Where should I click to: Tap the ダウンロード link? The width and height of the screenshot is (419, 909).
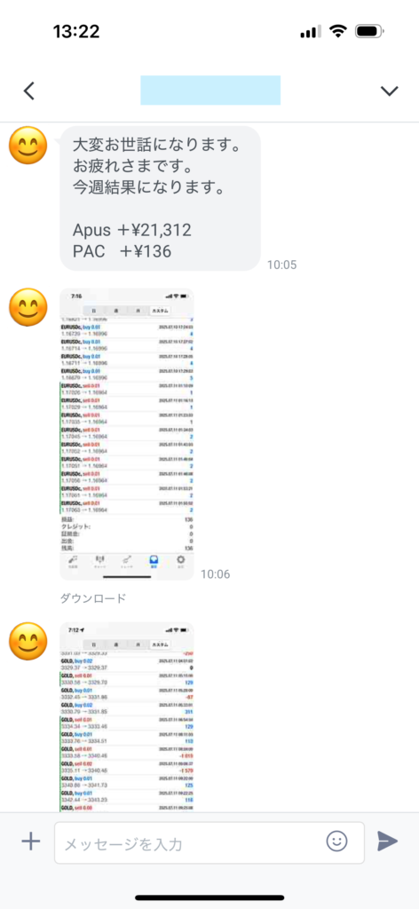coord(92,598)
